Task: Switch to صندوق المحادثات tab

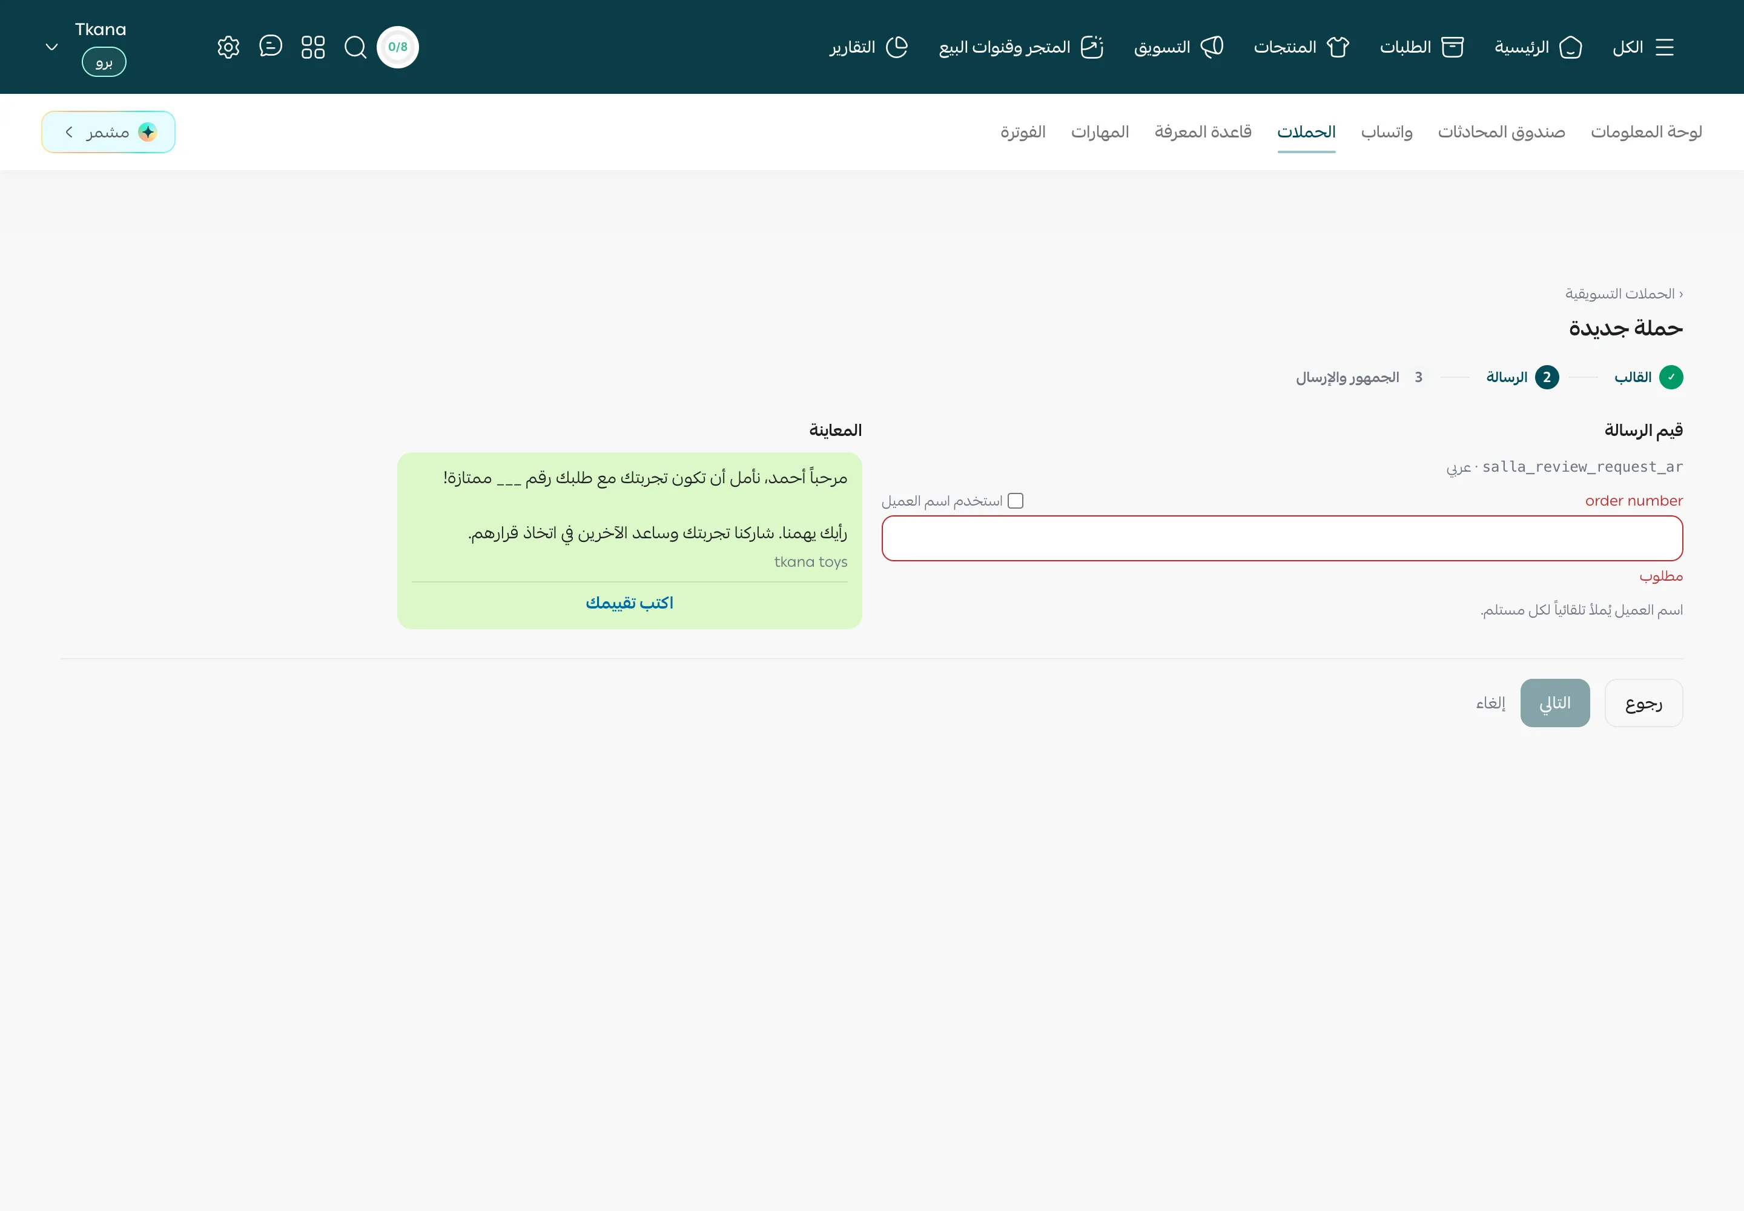Action: 1501,132
